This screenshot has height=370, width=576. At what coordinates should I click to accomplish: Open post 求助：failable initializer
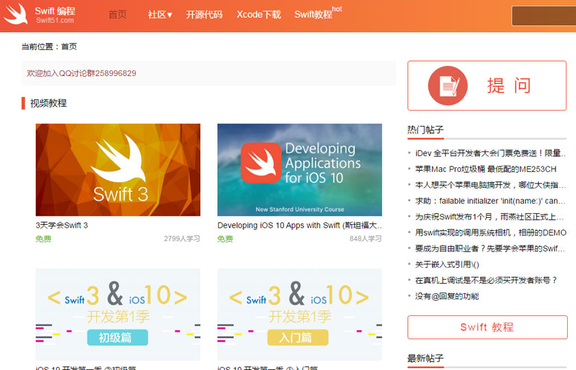coord(490,201)
